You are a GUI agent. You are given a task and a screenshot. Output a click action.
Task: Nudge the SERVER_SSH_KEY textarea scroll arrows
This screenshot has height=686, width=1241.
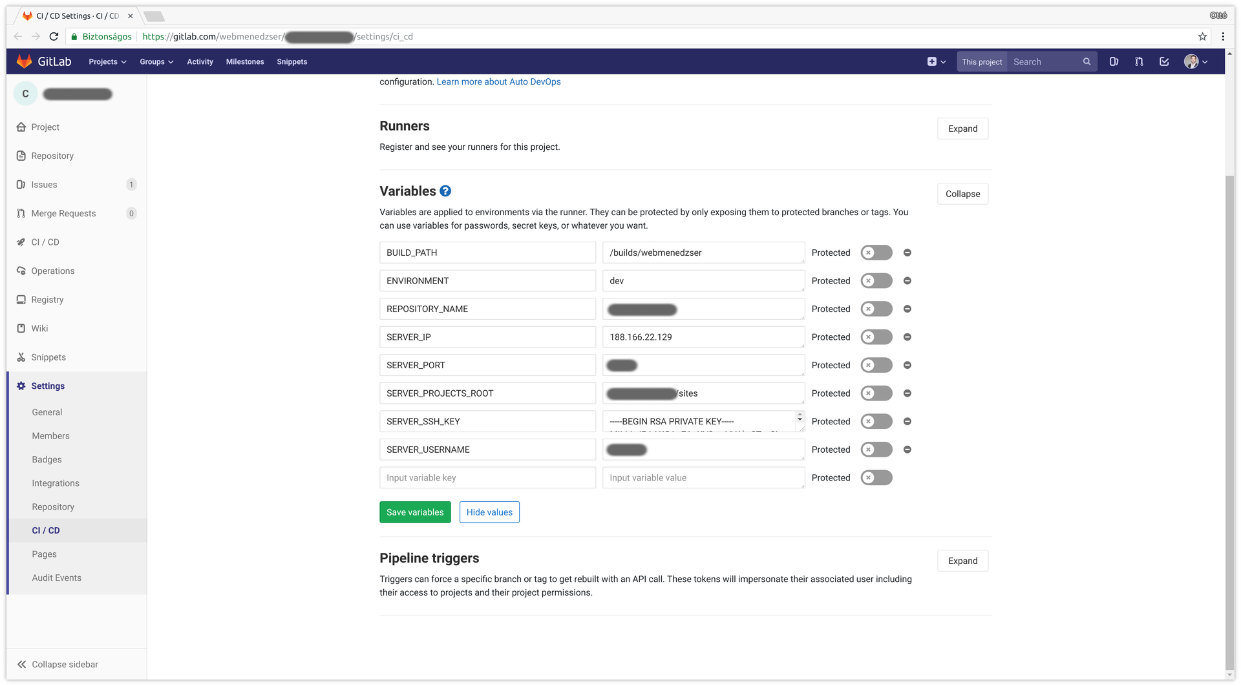coord(800,417)
